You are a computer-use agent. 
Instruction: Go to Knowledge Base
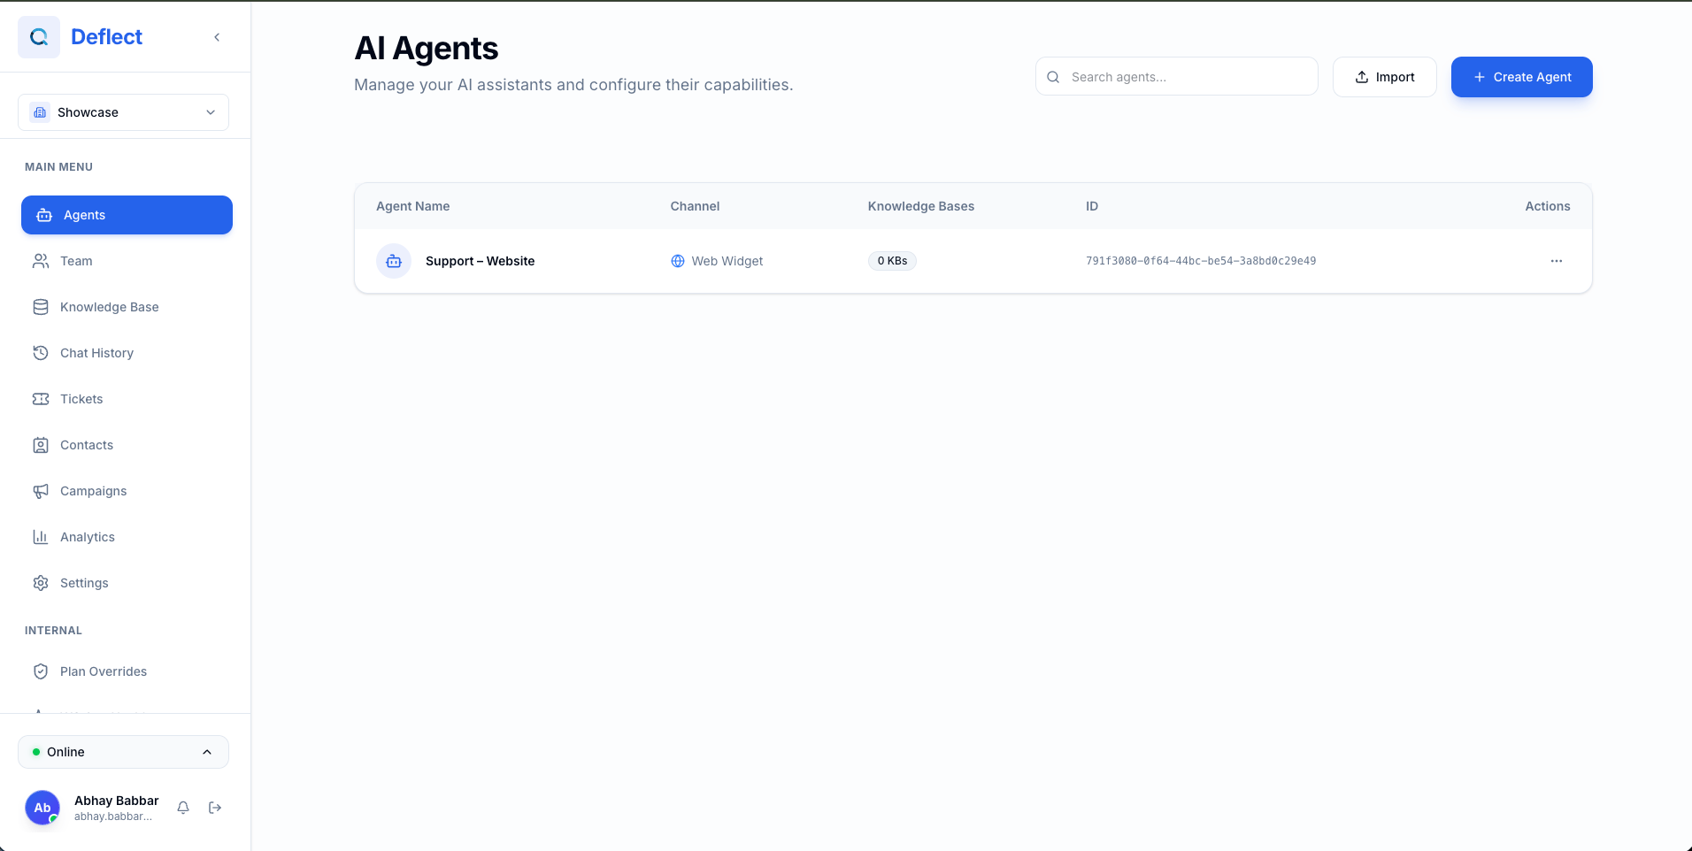pos(127,307)
